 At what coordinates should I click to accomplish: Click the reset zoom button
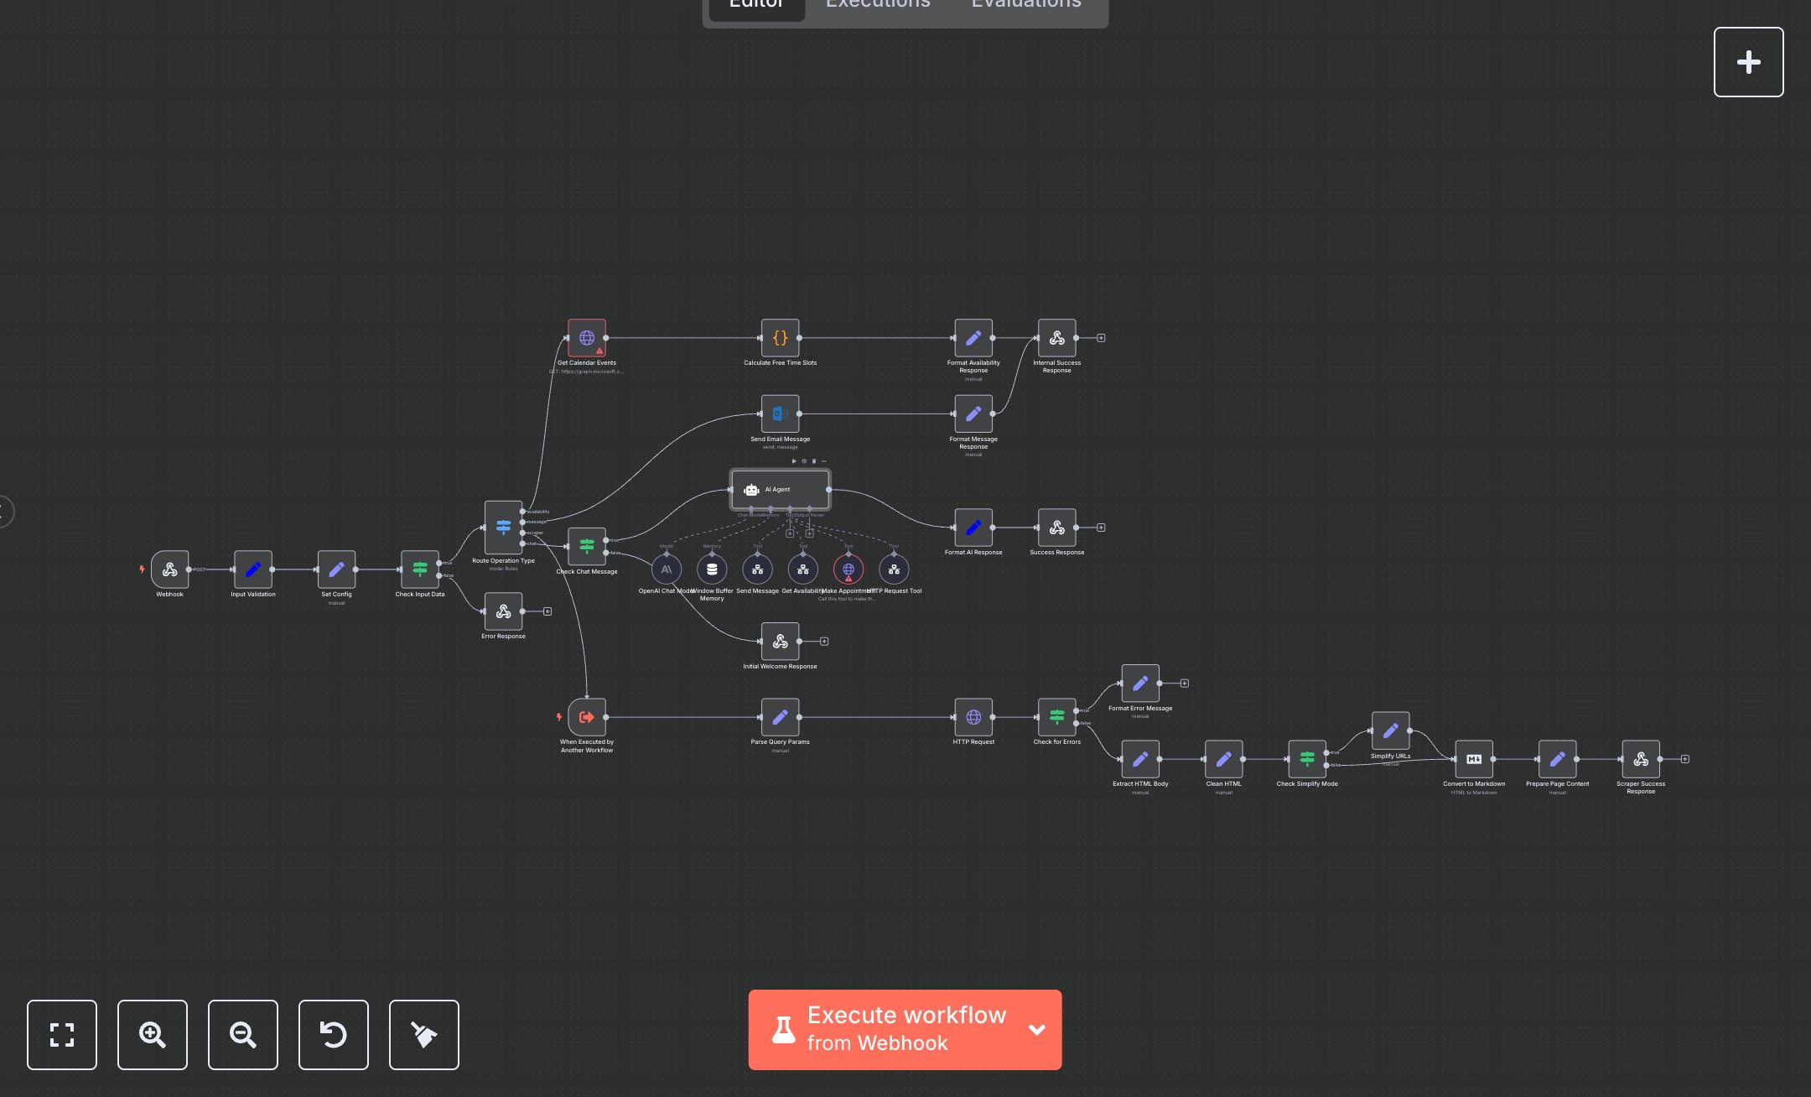coord(334,1035)
